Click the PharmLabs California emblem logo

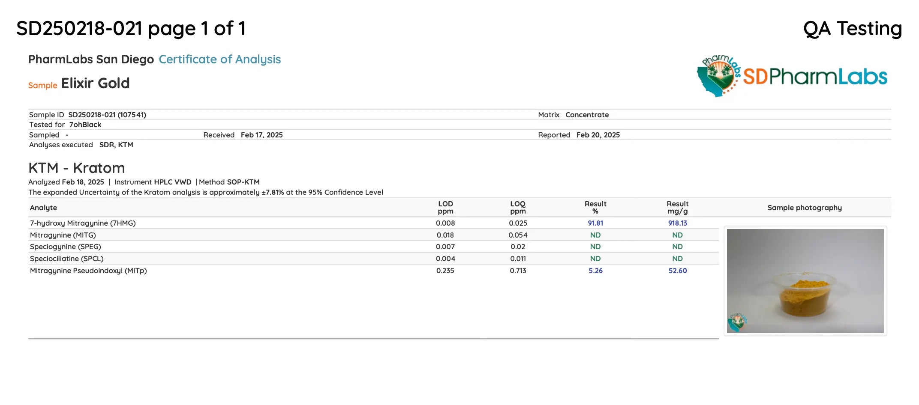tap(719, 76)
